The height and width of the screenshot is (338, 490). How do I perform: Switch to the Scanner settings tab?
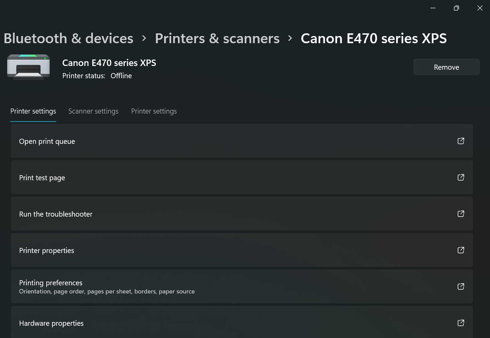[x=93, y=111]
